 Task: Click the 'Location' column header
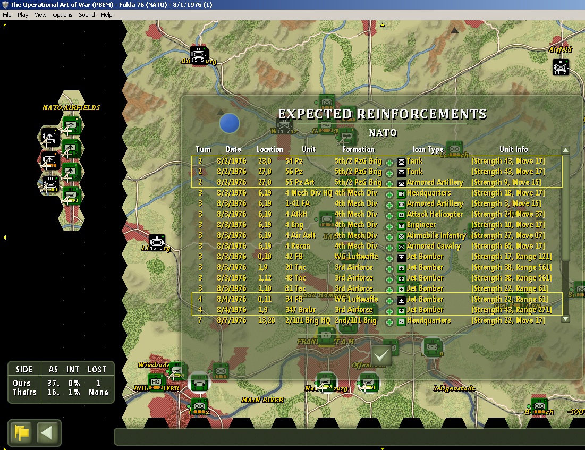point(269,150)
